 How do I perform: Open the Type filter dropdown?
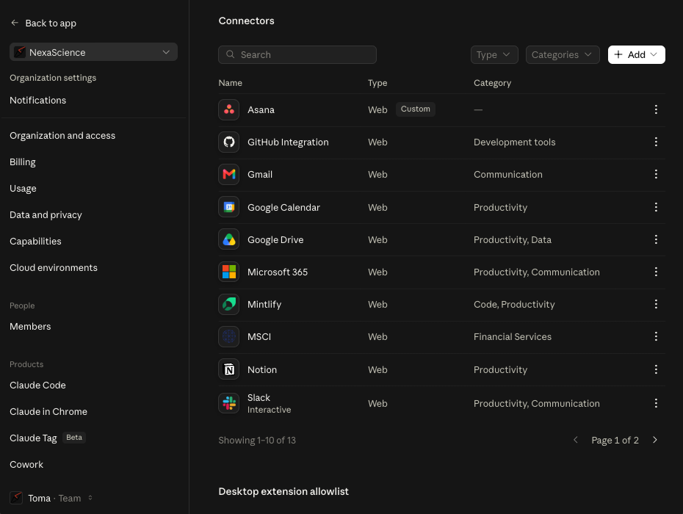[494, 55]
